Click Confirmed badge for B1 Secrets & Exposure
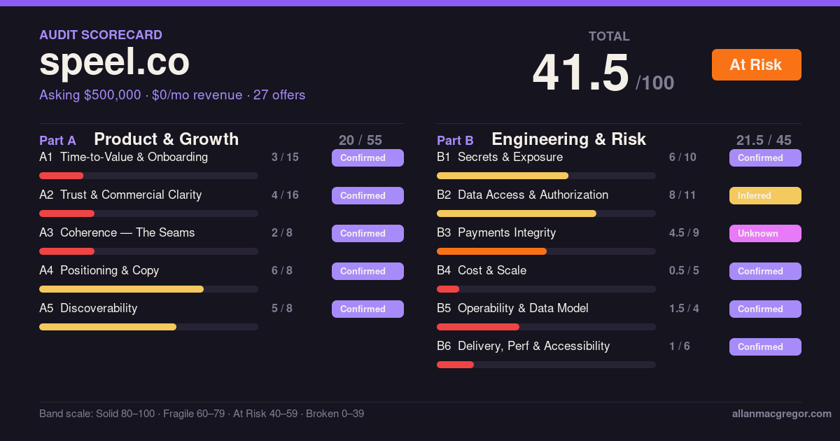Viewport: 840px width, 441px height. [x=765, y=157]
